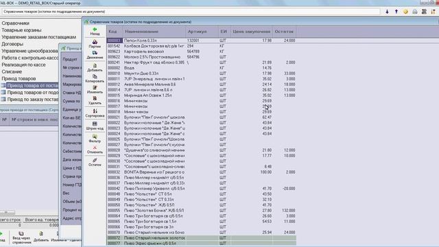Open Реализация по кассе section

click(x=23, y=64)
